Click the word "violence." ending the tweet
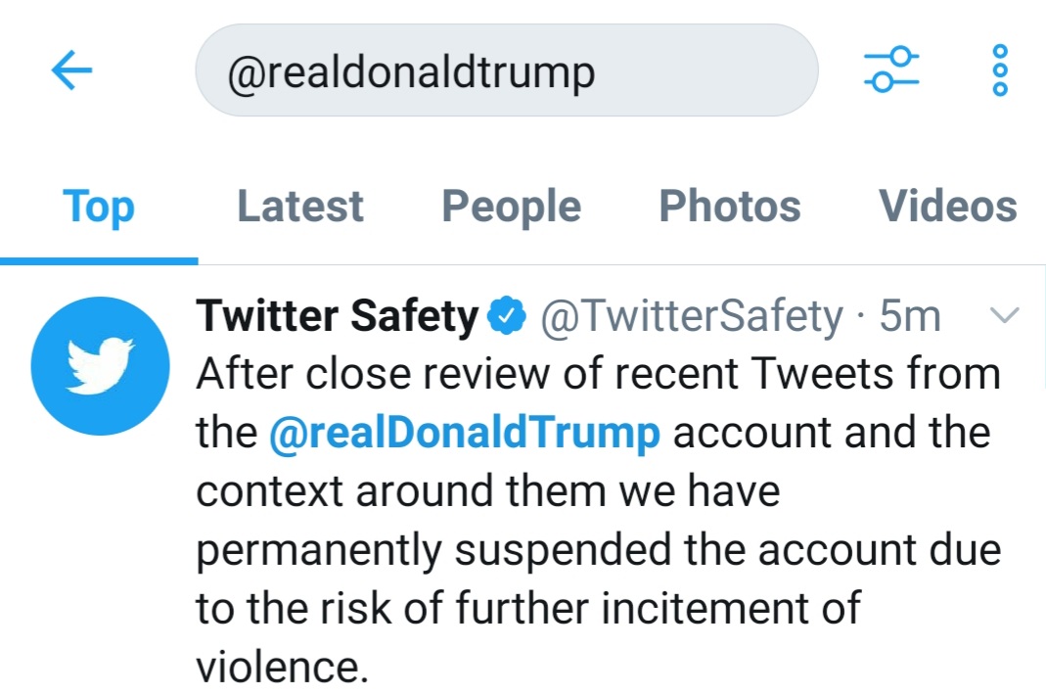 pyautogui.click(x=282, y=666)
